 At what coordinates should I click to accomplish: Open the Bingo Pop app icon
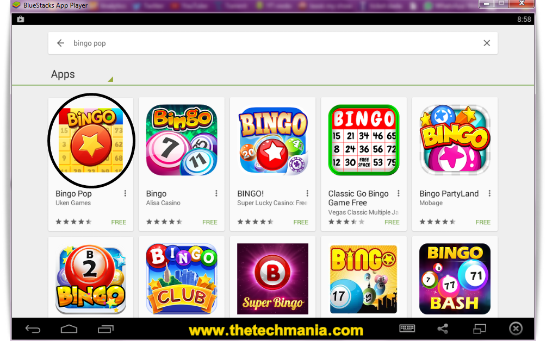coord(91,141)
